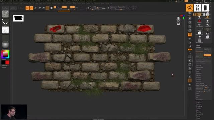Toggle Edit mode button
The width and height of the screenshot is (214, 120).
pyautogui.click(x=27, y=8)
